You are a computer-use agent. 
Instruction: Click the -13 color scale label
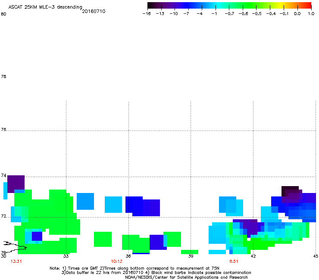(x=160, y=14)
